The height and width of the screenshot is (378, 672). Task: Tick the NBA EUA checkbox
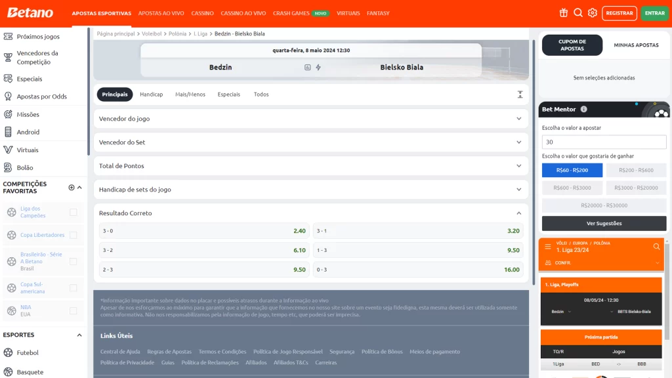point(73,310)
